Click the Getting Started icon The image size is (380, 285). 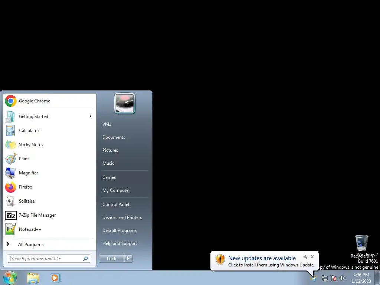(10, 117)
